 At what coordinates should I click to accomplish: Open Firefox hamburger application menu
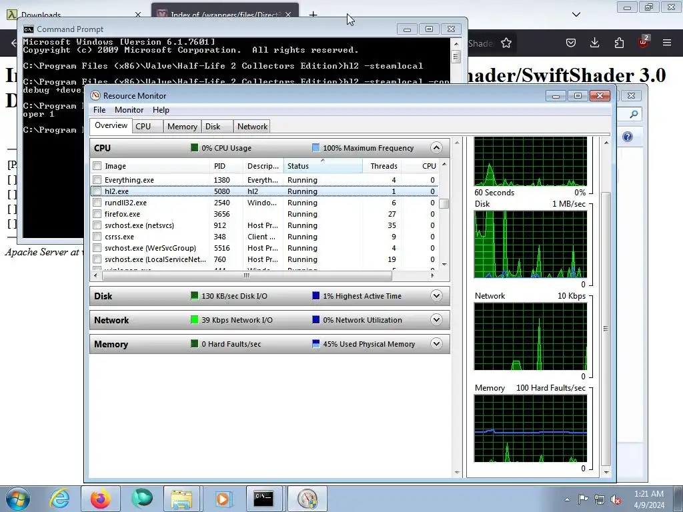tap(667, 43)
